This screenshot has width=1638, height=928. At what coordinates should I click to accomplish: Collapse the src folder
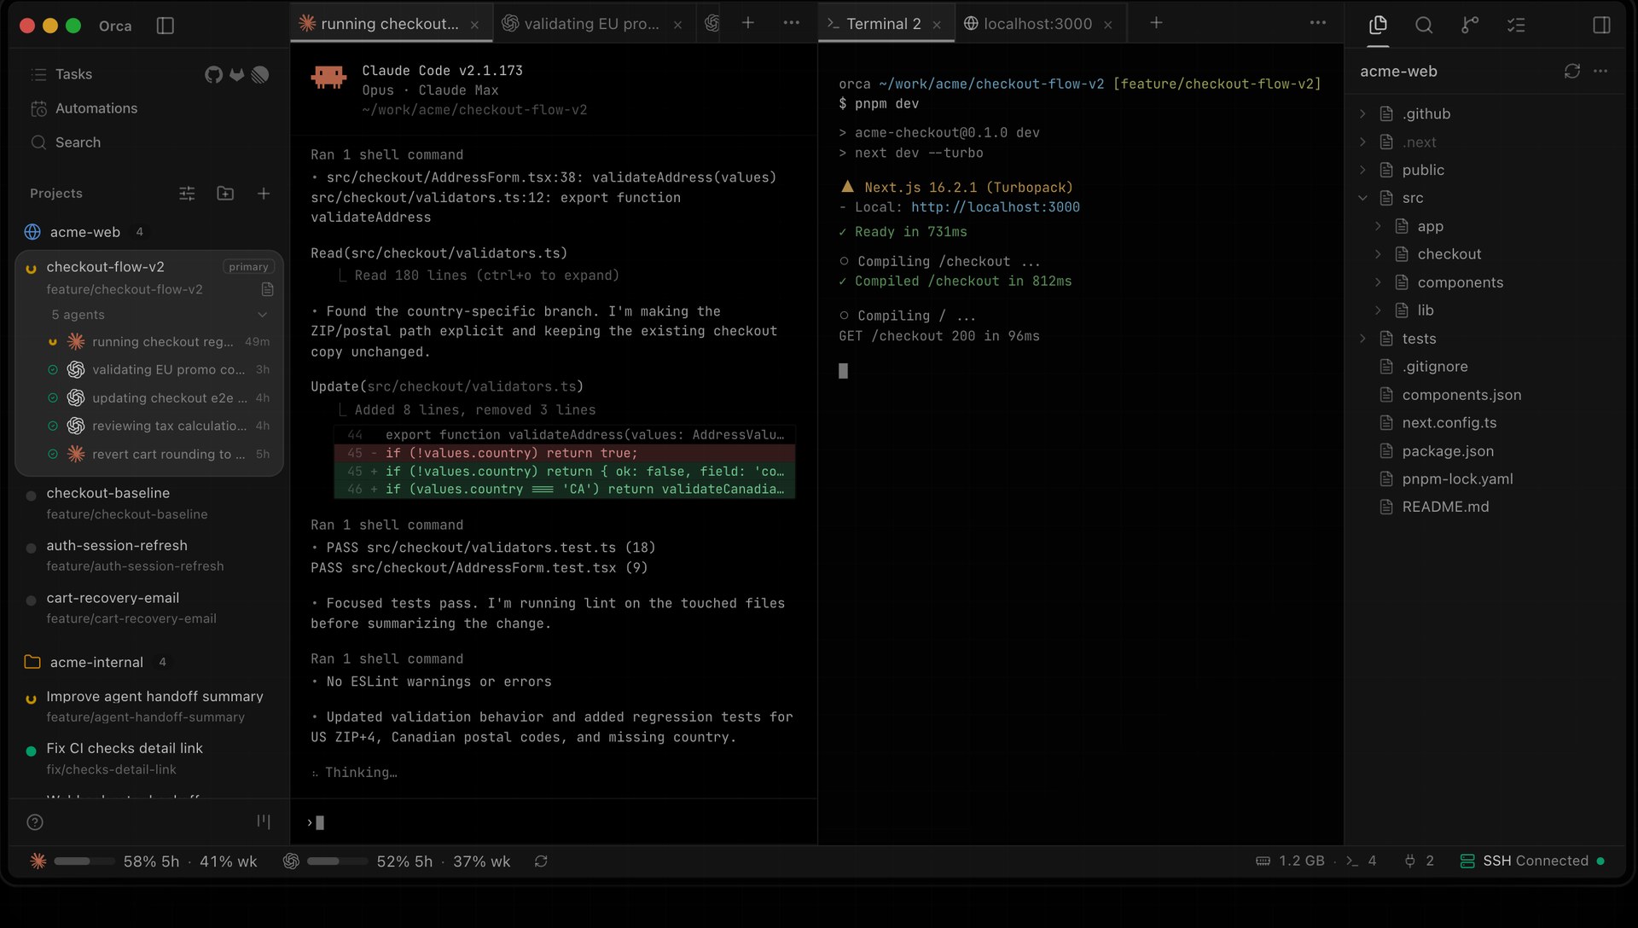coord(1362,198)
